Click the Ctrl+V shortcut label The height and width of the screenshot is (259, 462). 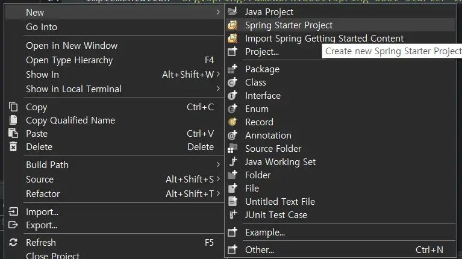click(x=201, y=134)
